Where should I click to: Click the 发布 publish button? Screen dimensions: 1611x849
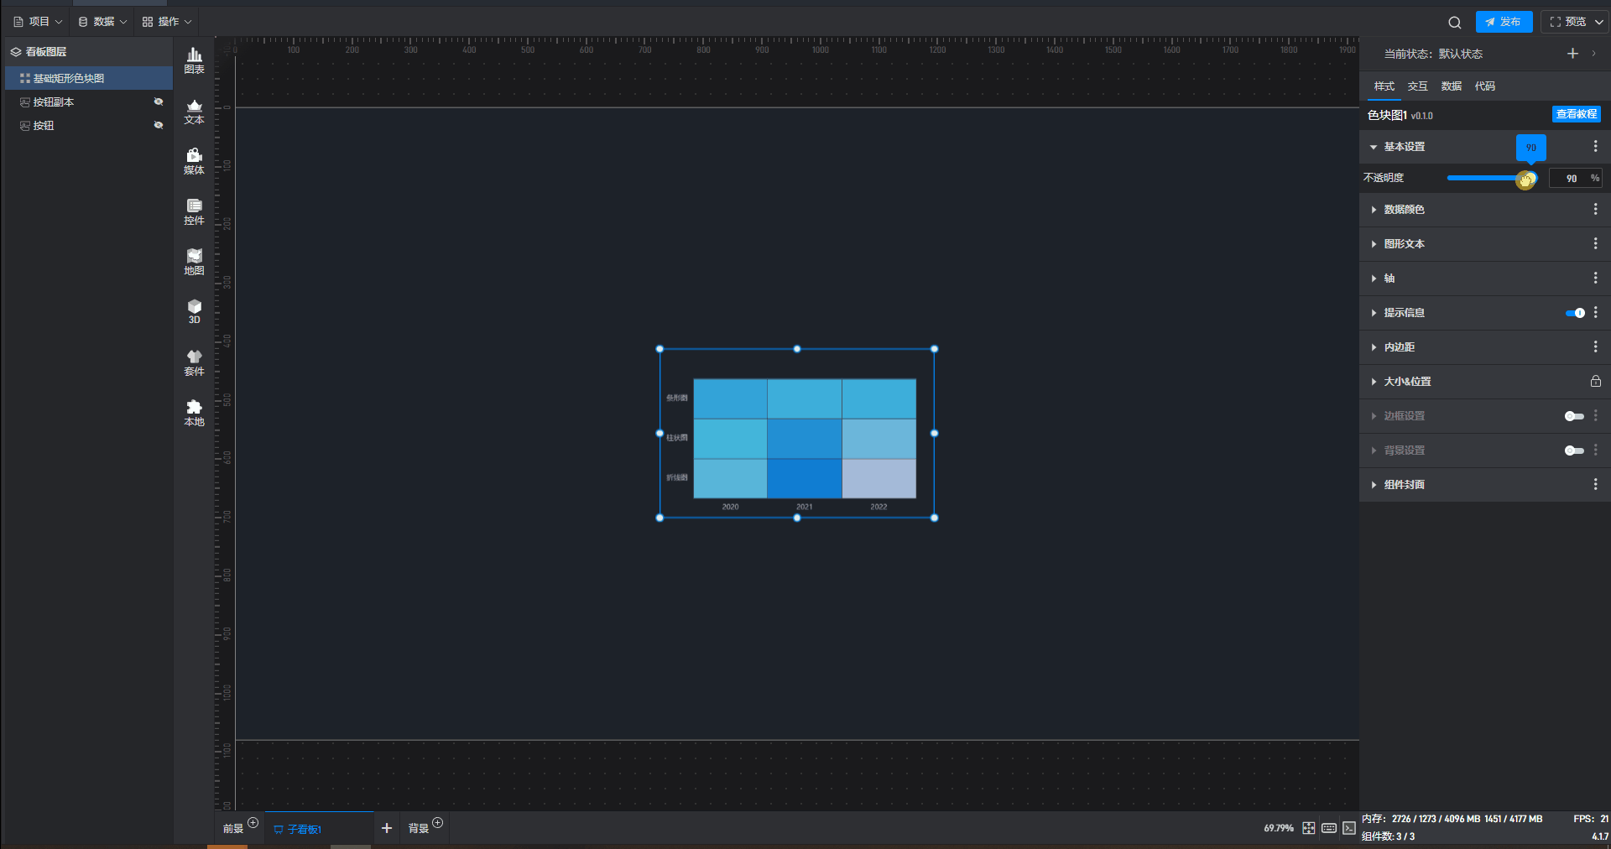1504,22
